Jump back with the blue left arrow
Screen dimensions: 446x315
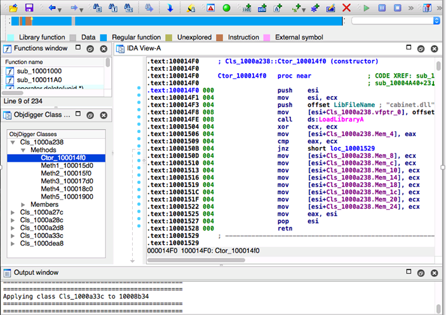tap(52, 8)
